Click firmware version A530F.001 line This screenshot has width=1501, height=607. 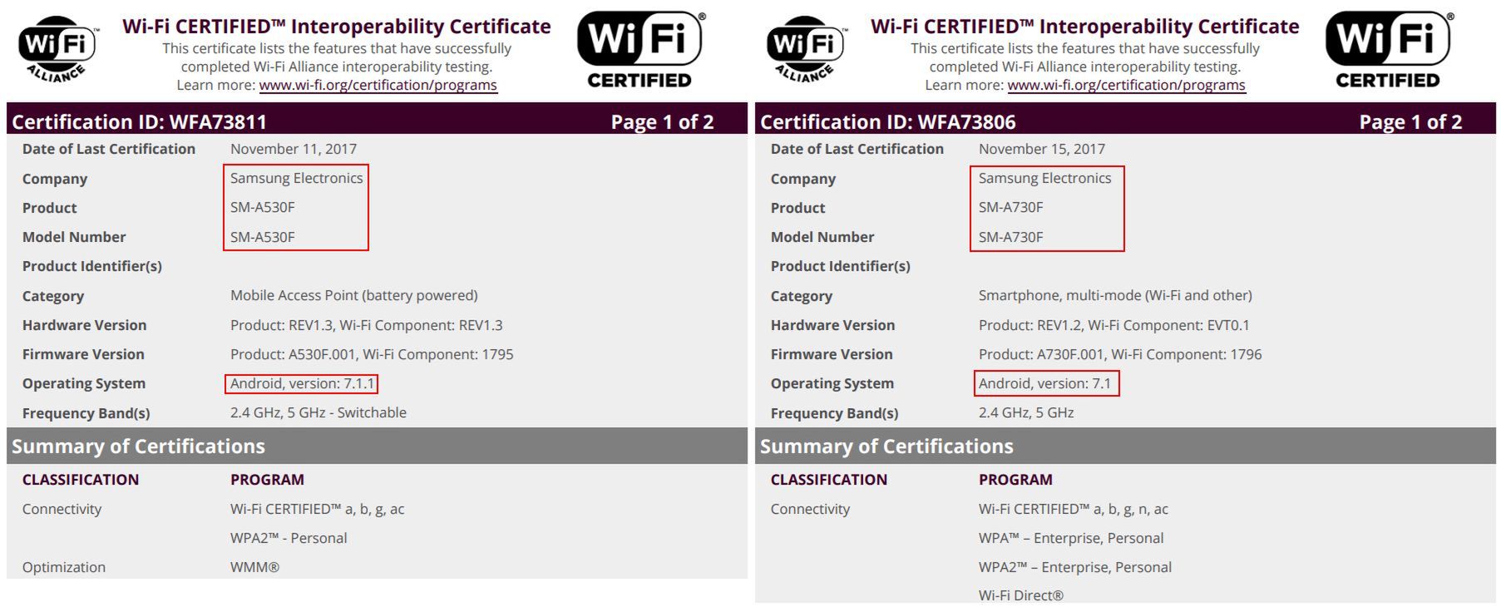[372, 354]
